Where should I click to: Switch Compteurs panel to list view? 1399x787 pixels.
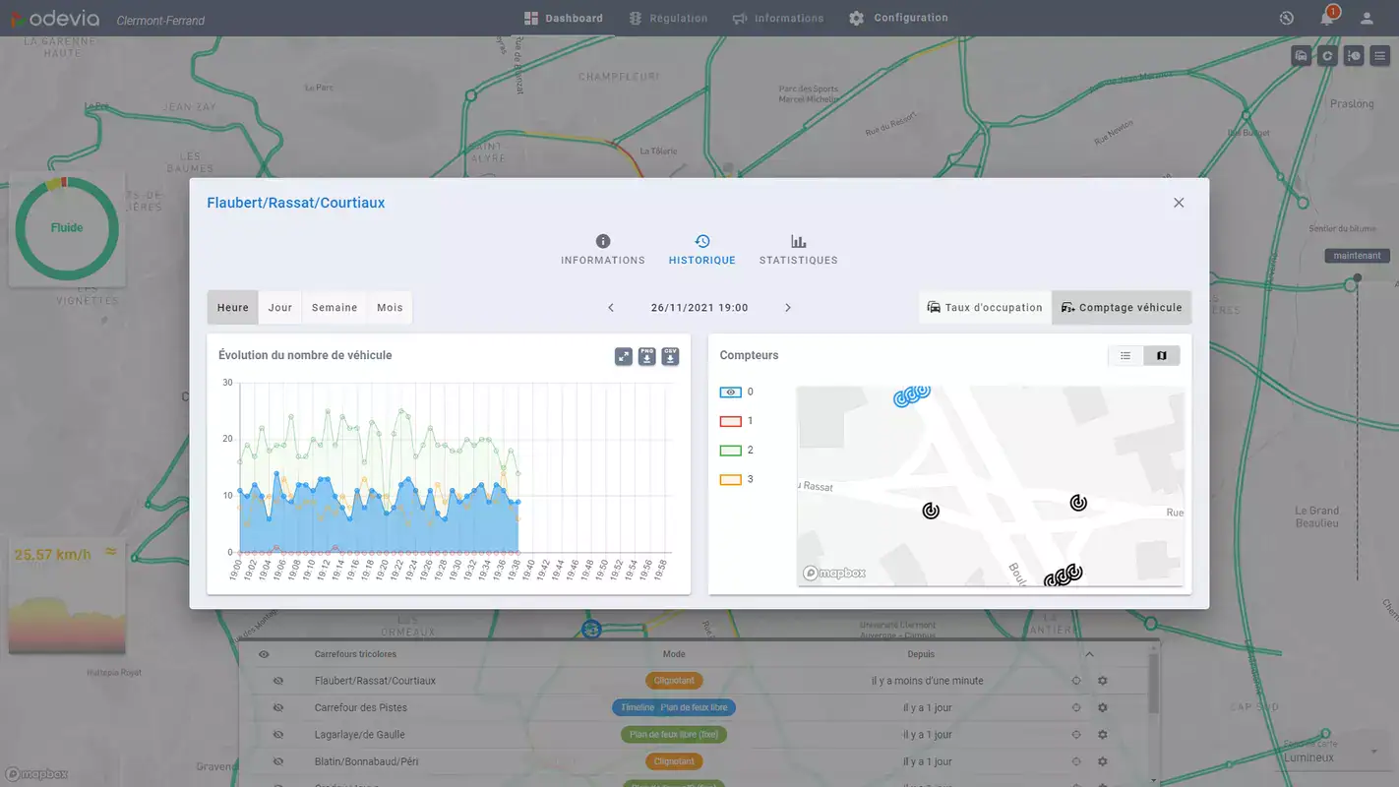tap(1125, 355)
